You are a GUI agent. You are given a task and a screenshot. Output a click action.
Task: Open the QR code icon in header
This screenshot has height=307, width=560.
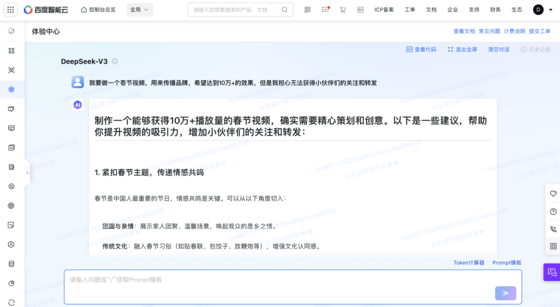pos(307,10)
